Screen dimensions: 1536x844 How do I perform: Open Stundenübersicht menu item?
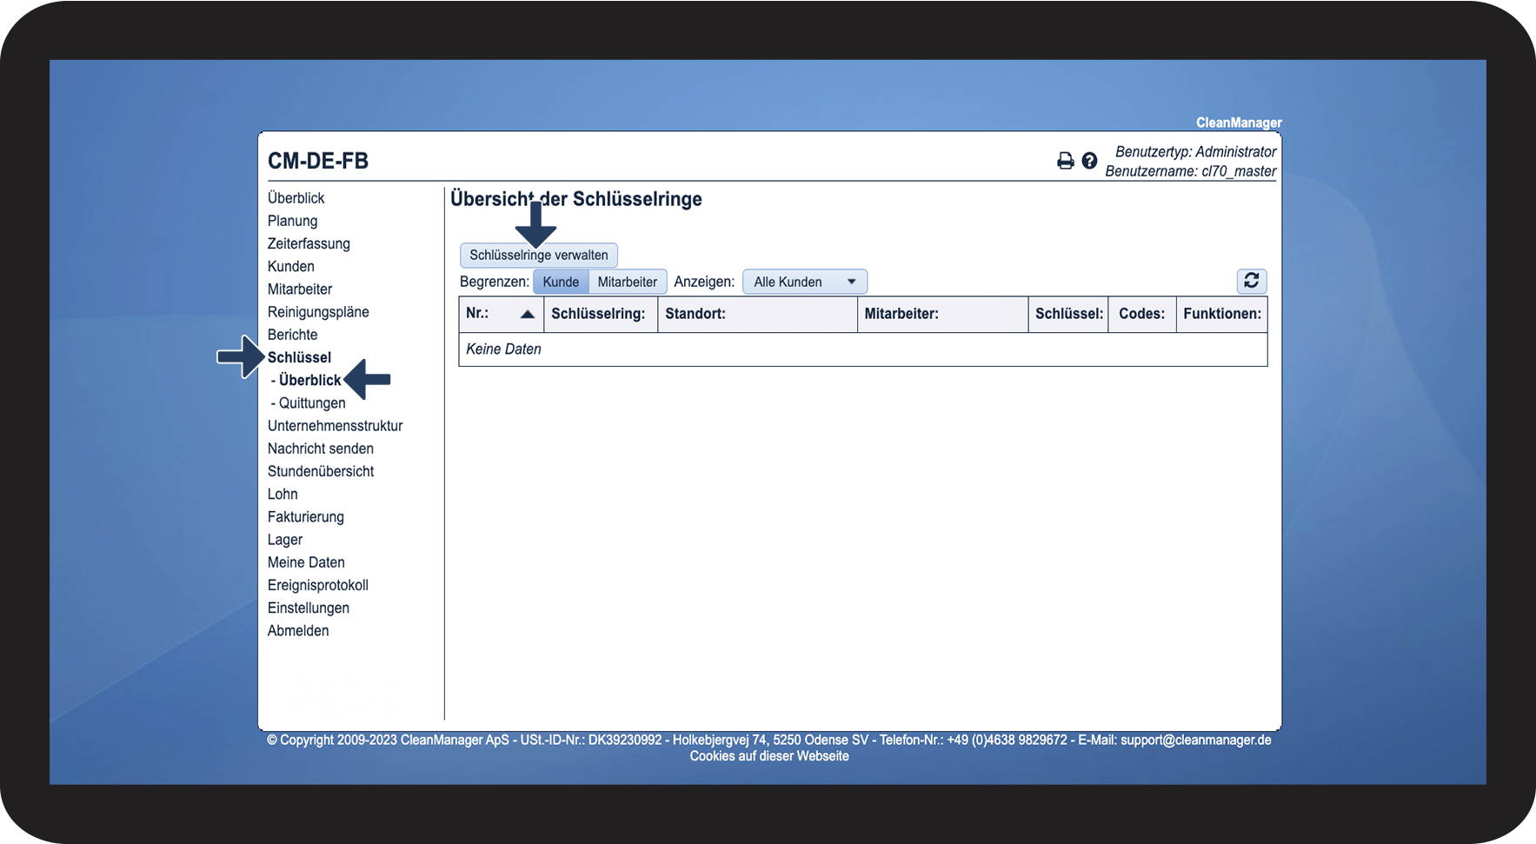pyautogui.click(x=321, y=471)
